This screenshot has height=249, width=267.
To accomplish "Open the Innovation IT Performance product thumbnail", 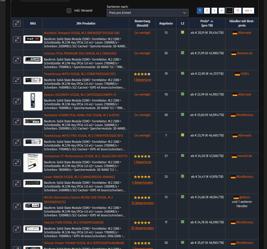I will tap(33, 163).
